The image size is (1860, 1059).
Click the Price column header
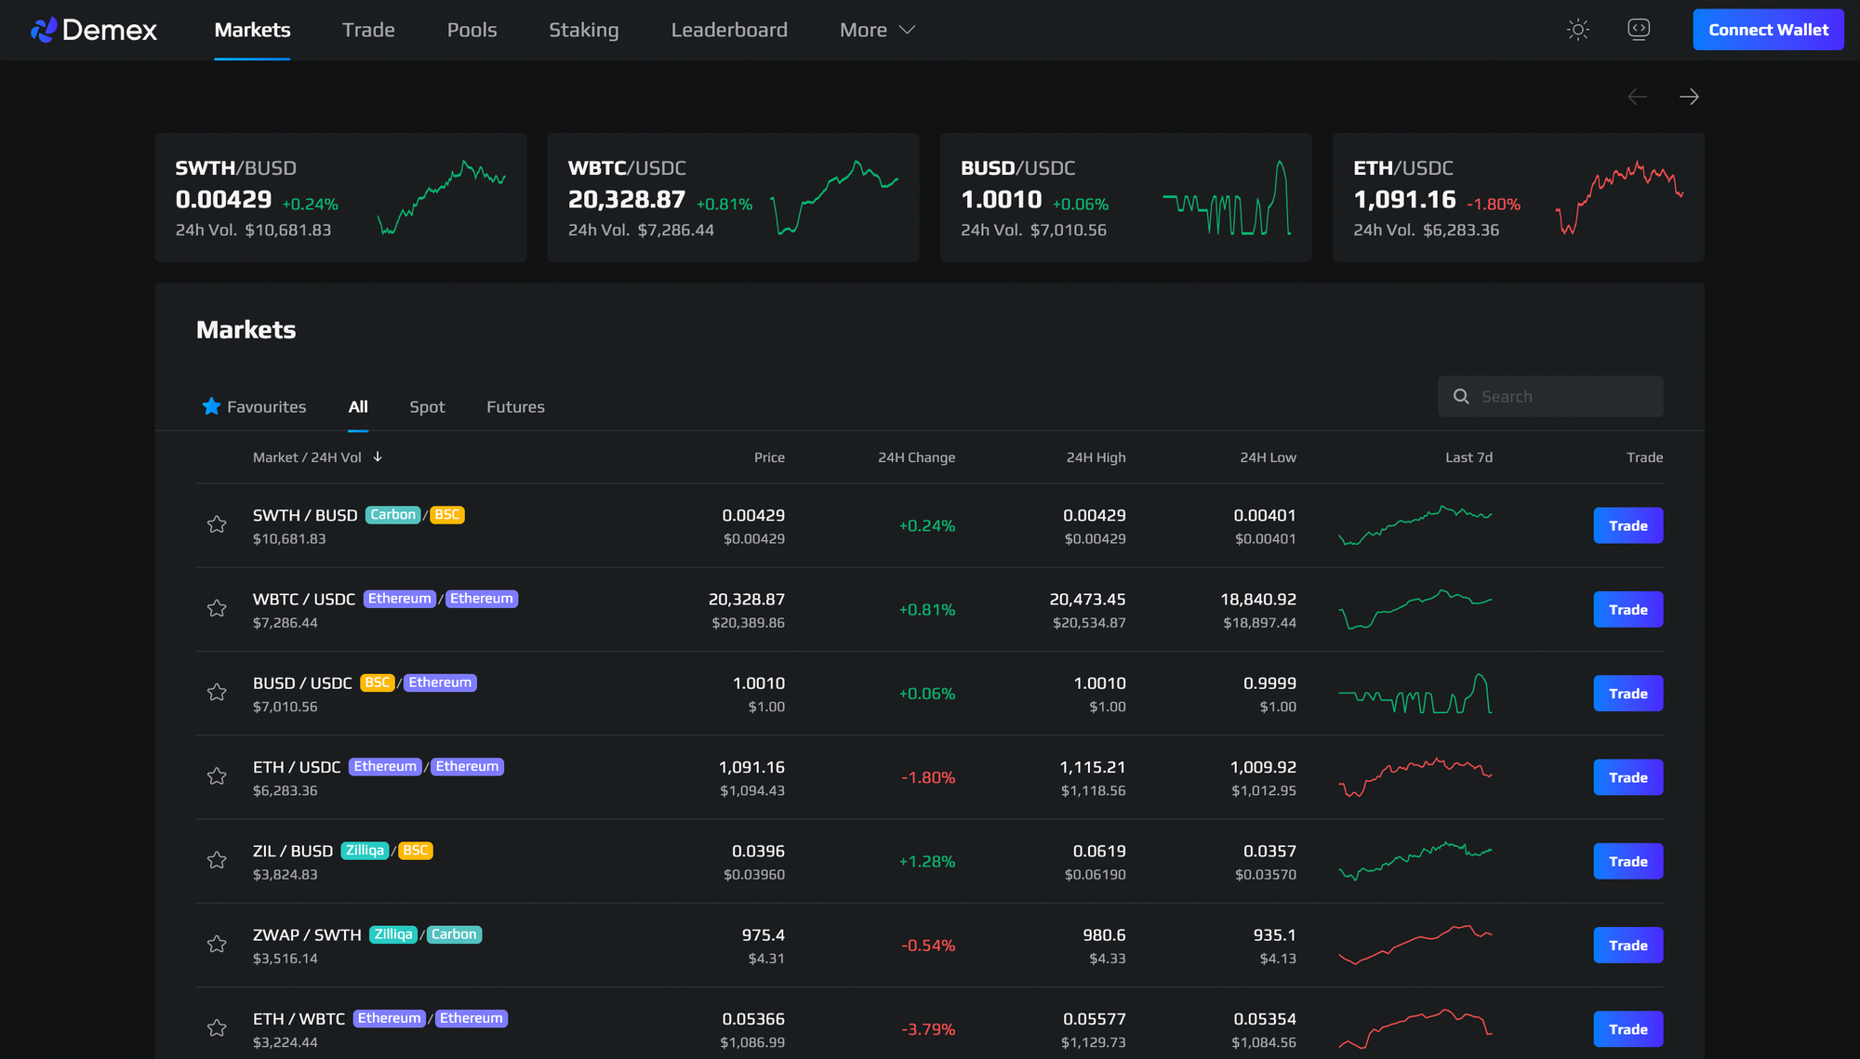[x=769, y=457]
